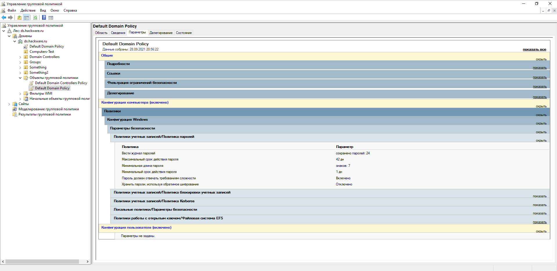
Task: Toggle Show/Hide Action Pane toolbar button
Action: pyautogui.click(x=51, y=18)
